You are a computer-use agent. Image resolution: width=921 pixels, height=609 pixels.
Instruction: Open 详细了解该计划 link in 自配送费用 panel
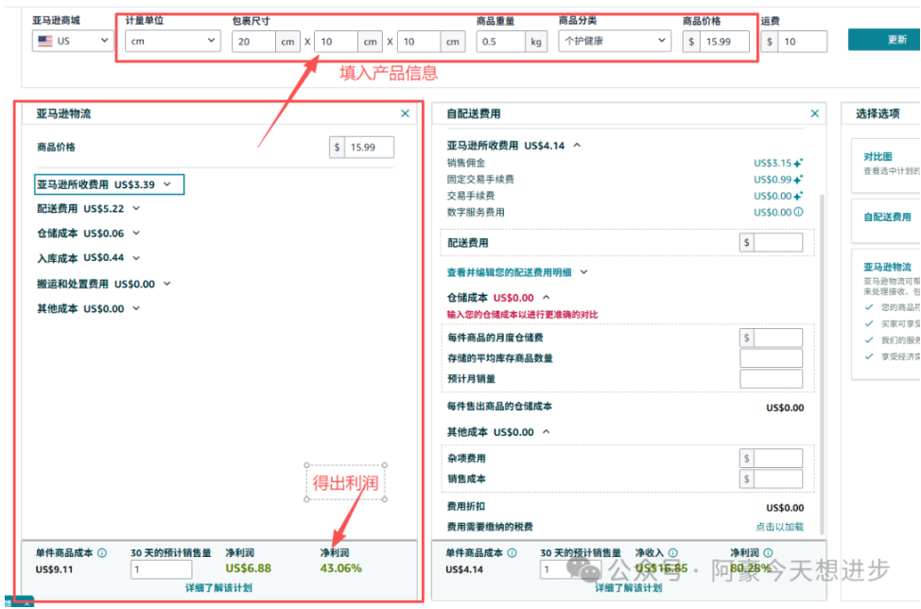(x=629, y=588)
